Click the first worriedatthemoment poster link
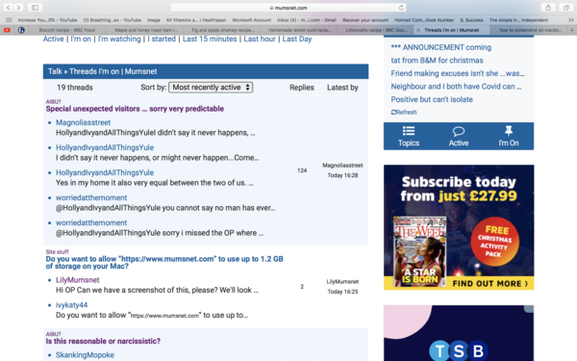The image size is (577, 361). [x=91, y=197]
